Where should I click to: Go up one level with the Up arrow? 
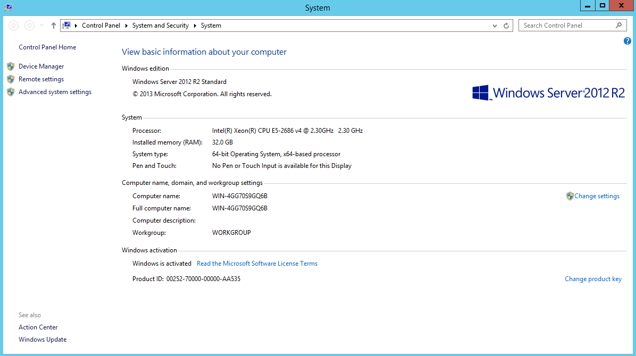coord(54,26)
